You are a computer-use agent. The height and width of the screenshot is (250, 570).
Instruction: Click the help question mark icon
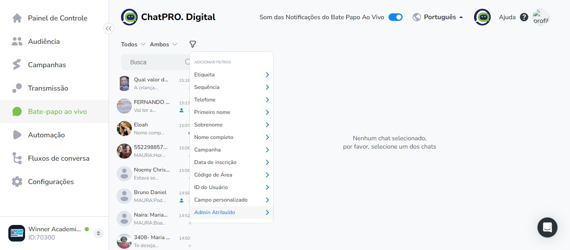tap(524, 17)
